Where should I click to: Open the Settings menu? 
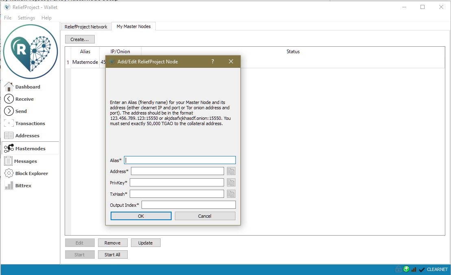point(26,18)
